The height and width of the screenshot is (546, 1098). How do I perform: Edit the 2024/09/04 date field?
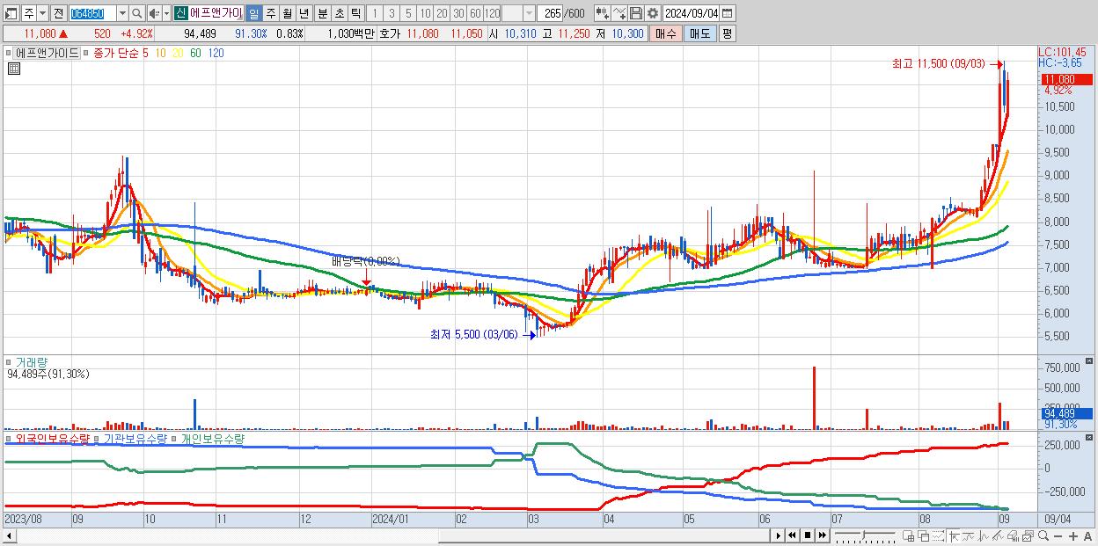pyautogui.click(x=691, y=13)
